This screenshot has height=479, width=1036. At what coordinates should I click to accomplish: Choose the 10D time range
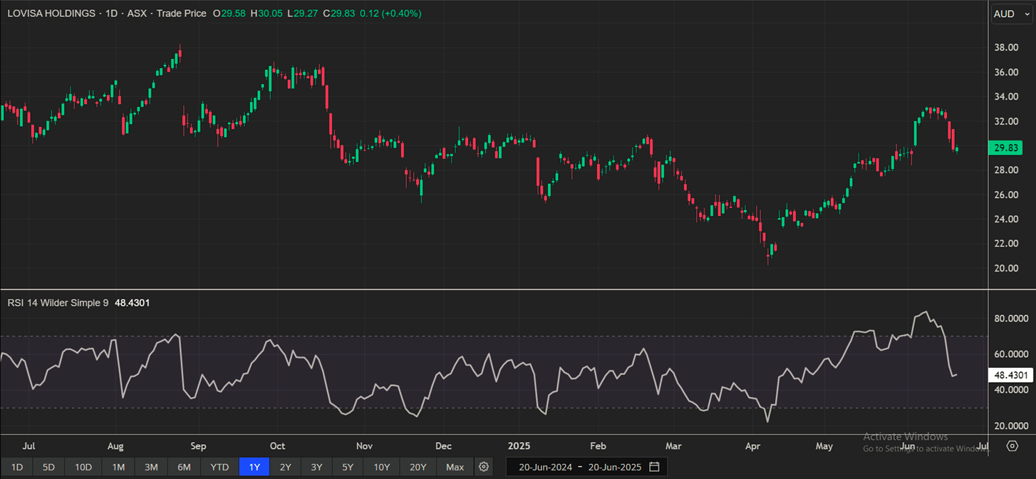83,467
